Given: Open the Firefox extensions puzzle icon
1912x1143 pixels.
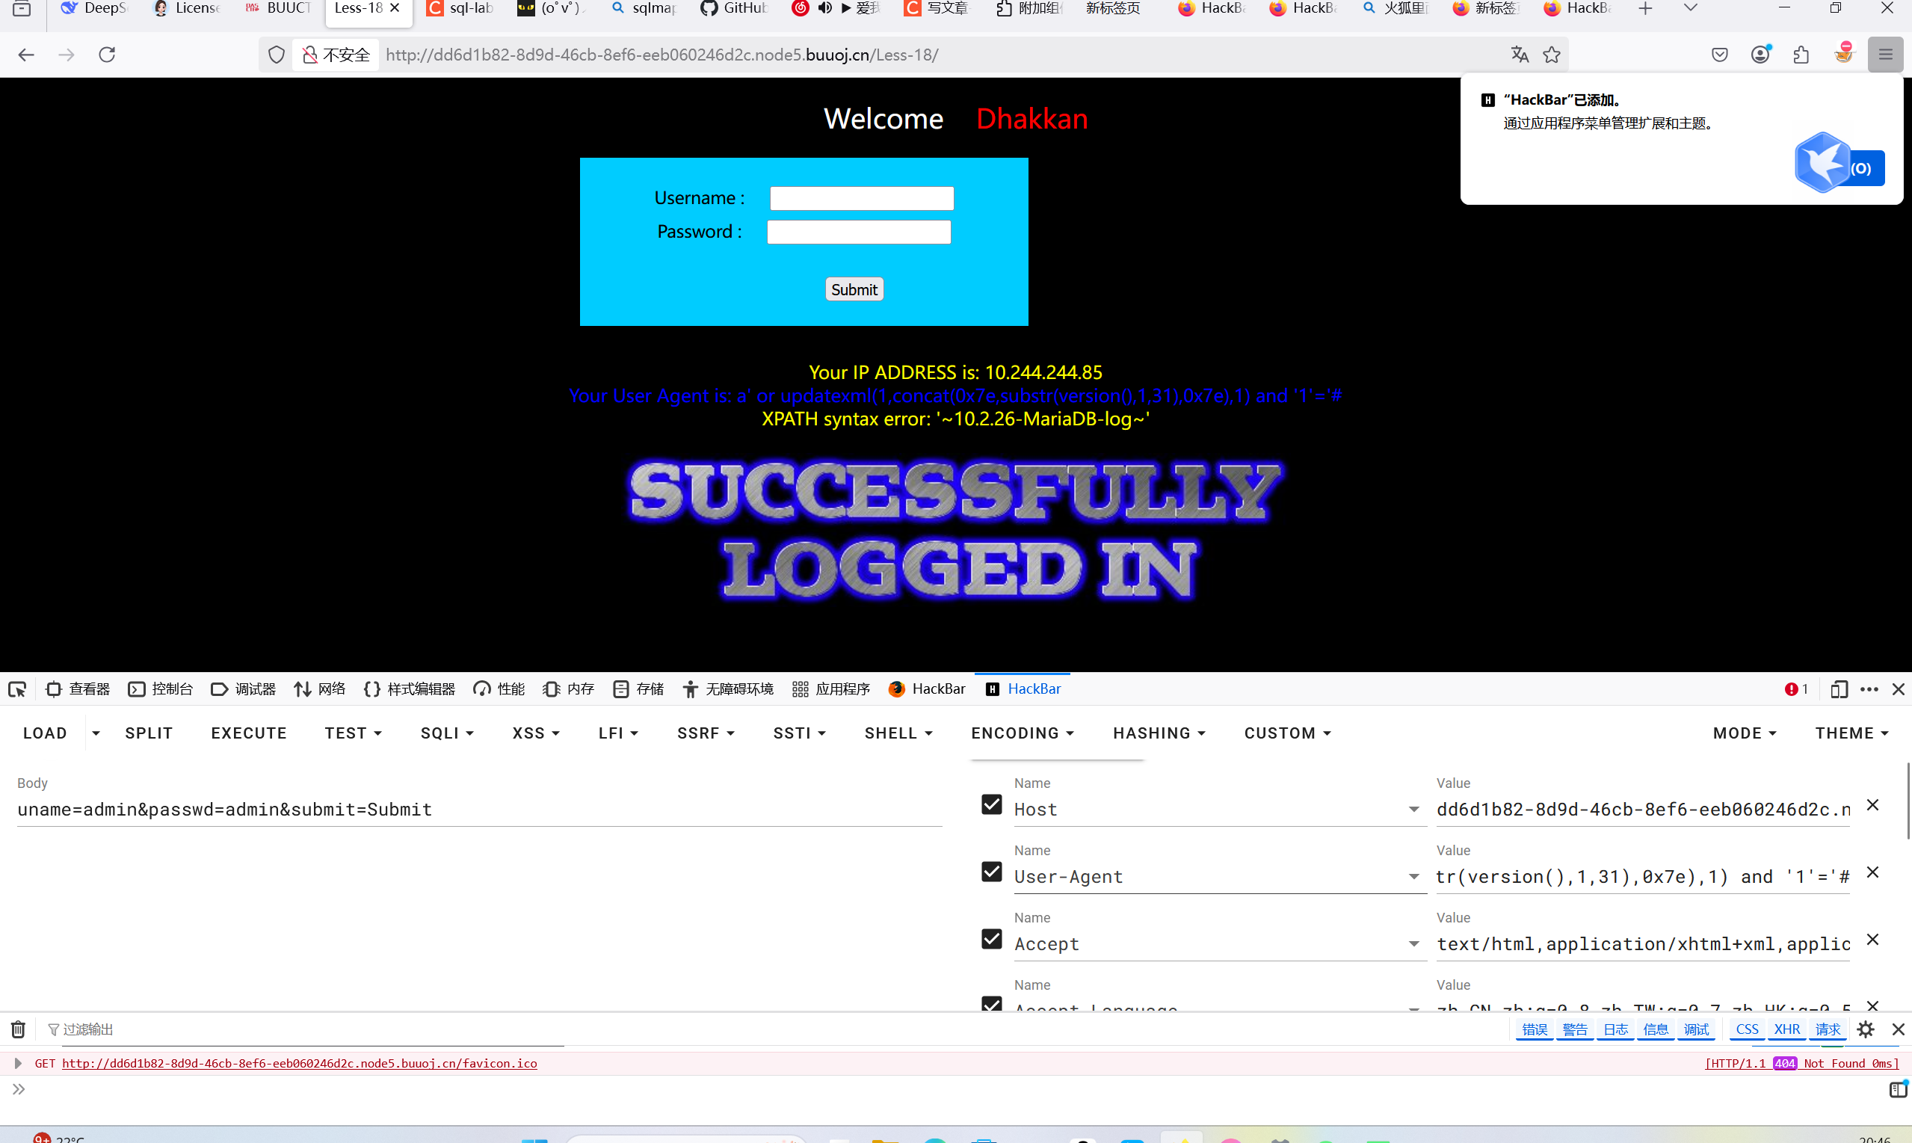Looking at the screenshot, I should pos(1801,55).
